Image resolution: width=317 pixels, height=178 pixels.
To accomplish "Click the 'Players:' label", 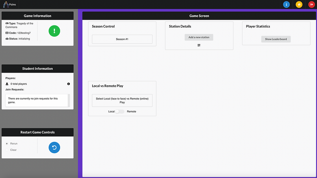I will (10, 78).
